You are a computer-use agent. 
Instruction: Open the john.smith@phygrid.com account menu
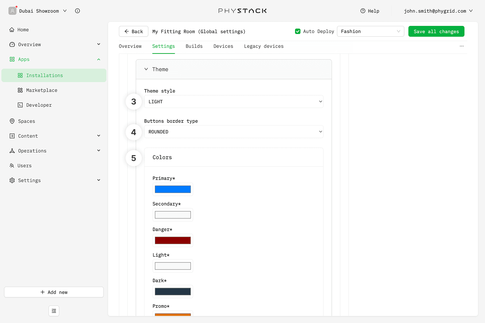point(438,11)
